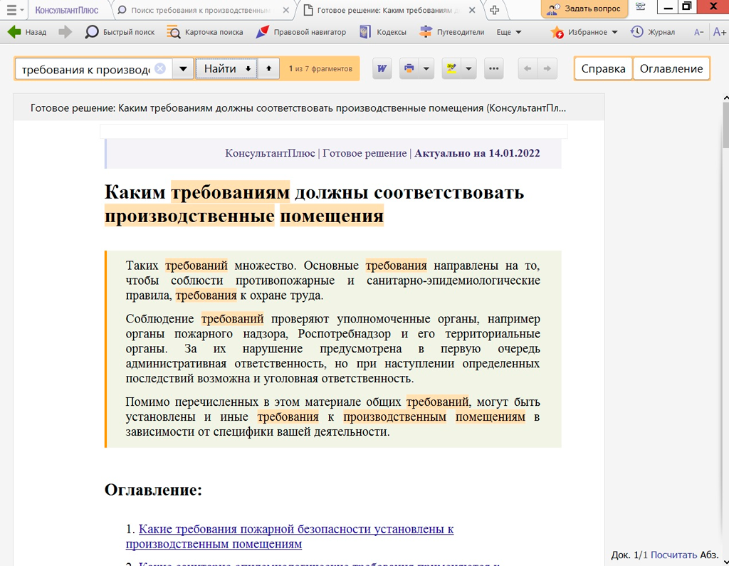729x566 pixels.
Task: Open the Оглавление tab
Action: (671, 69)
